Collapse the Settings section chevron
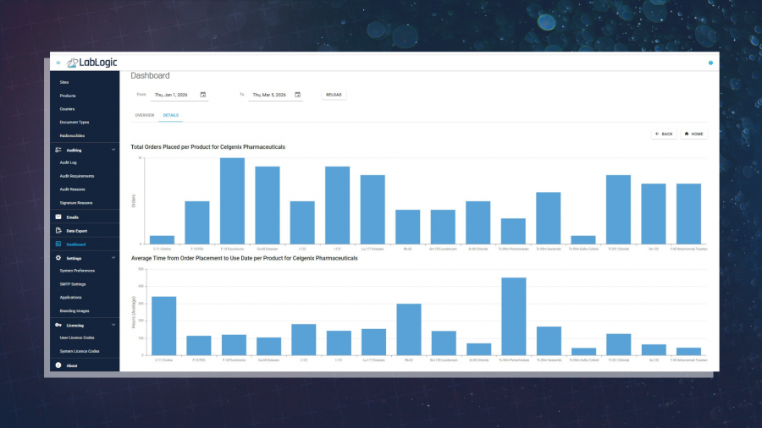 tap(113, 257)
